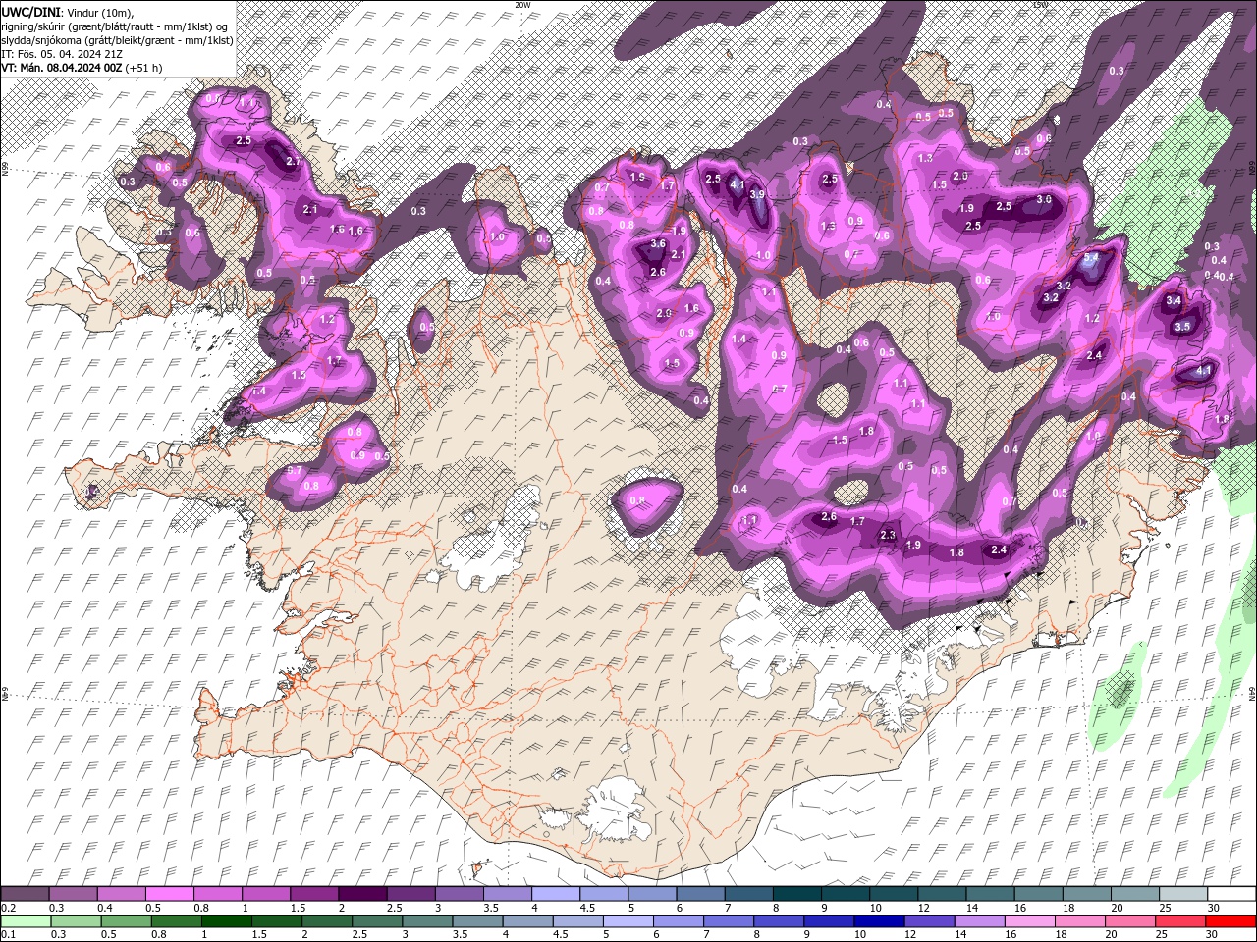Click the 'VT: Mán. 08.04.2024 00Z' valid time
This screenshot has width=1257, height=942.
pyautogui.click(x=62, y=68)
